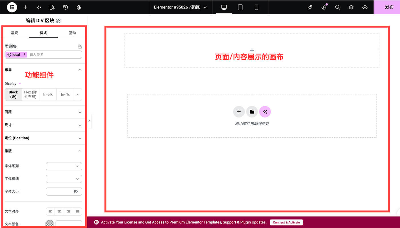Switch to desktop preview mode
Image resolution: width=400 pixels, height=228 pixels.
[x=224, y=7]
